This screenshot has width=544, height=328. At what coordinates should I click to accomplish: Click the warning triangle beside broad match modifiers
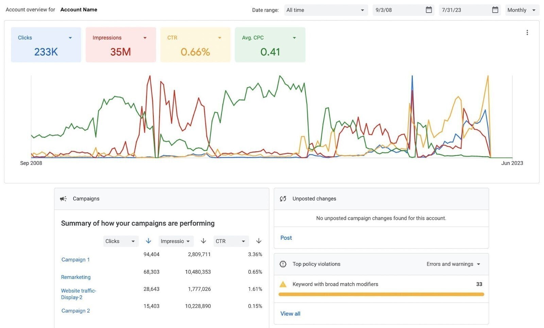coord(283,284)
